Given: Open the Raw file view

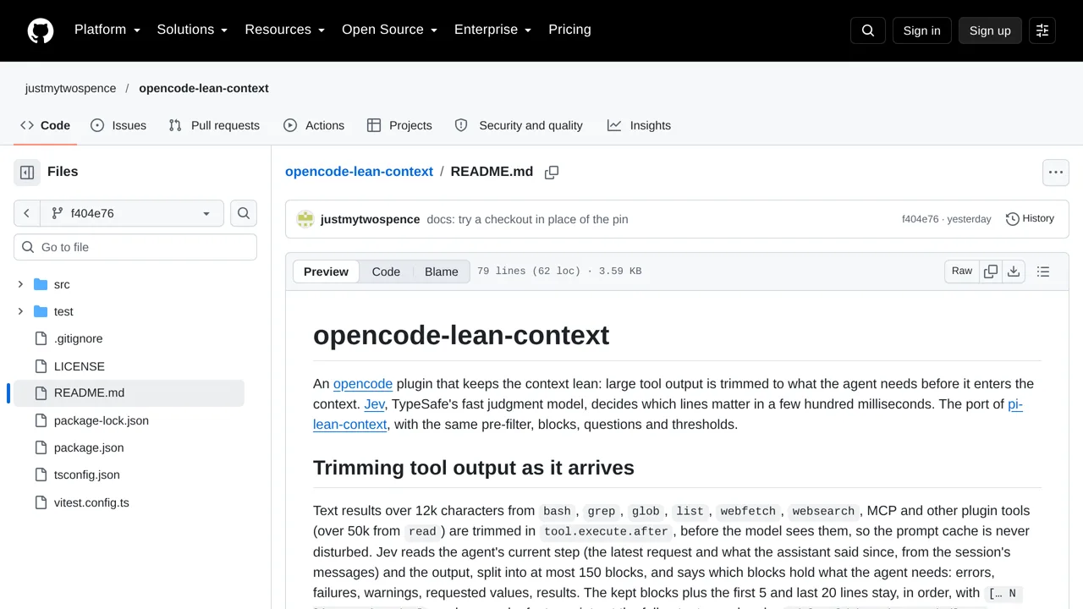Looking at the screenshot, I should [x=962, y=272].
